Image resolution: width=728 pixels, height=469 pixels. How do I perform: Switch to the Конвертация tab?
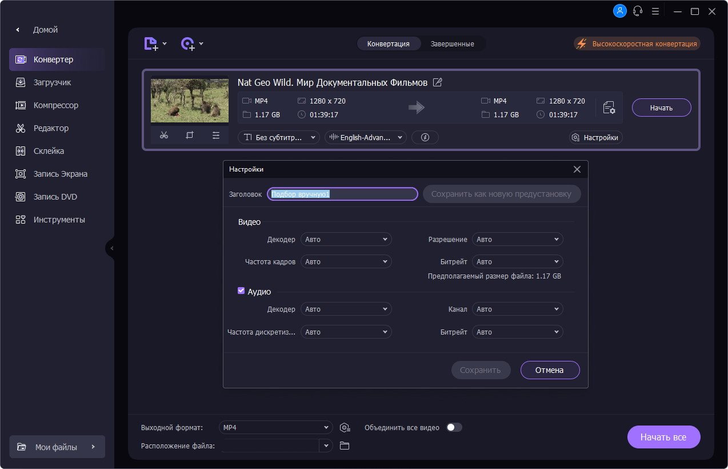[x=388, y=43]
